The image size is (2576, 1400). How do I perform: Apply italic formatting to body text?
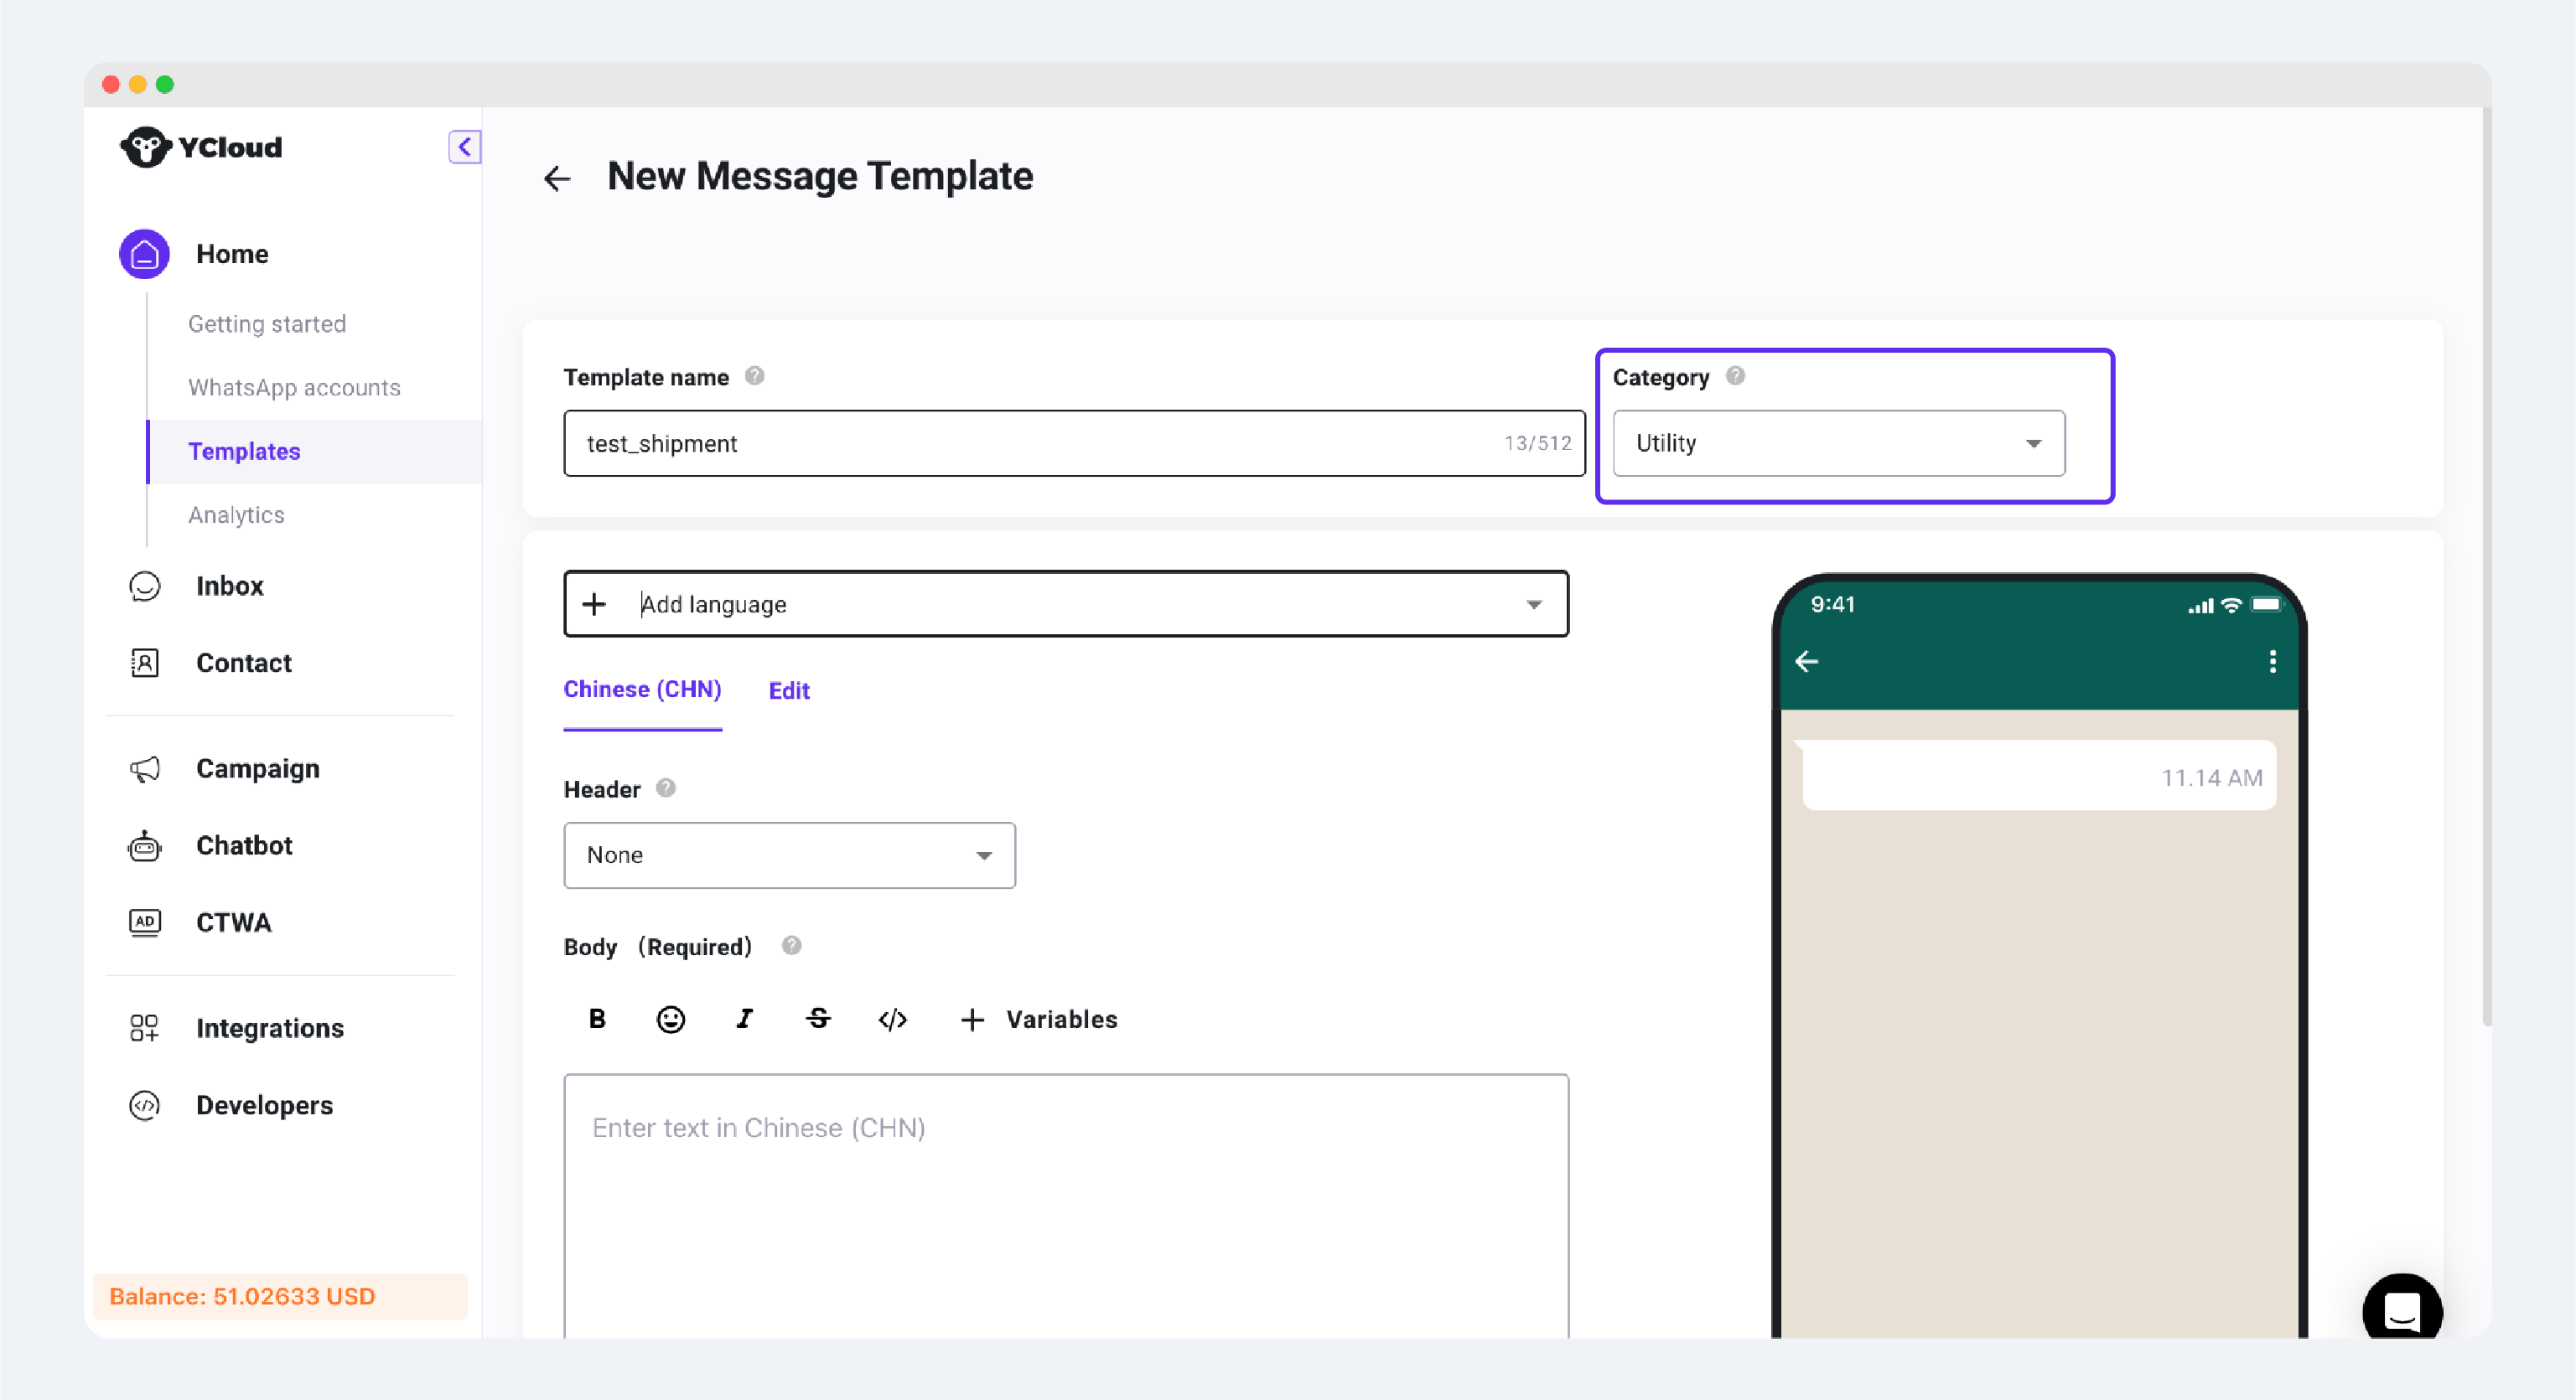744,1018
